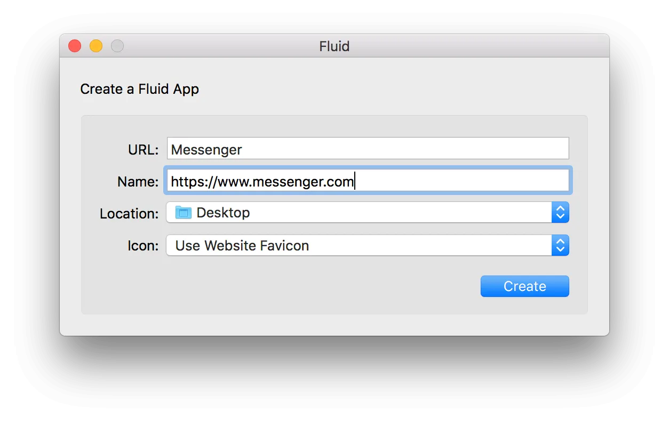Click the Create button

(x=525, y=286)
